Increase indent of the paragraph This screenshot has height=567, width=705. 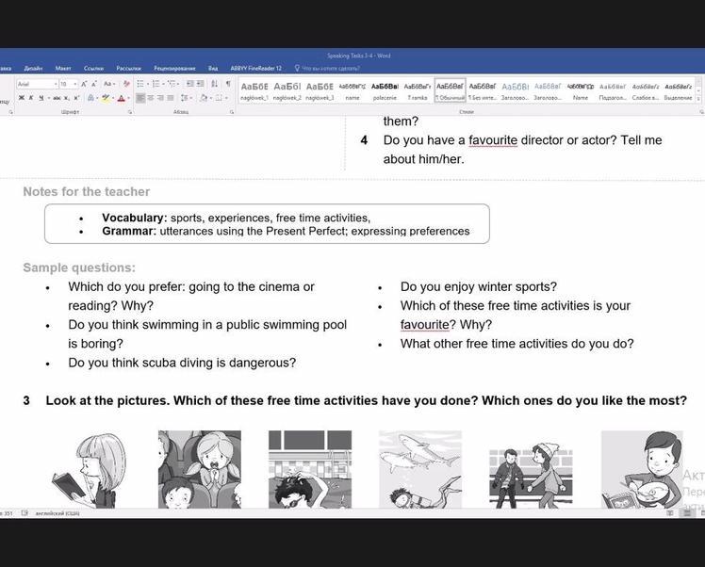(201, 84)
